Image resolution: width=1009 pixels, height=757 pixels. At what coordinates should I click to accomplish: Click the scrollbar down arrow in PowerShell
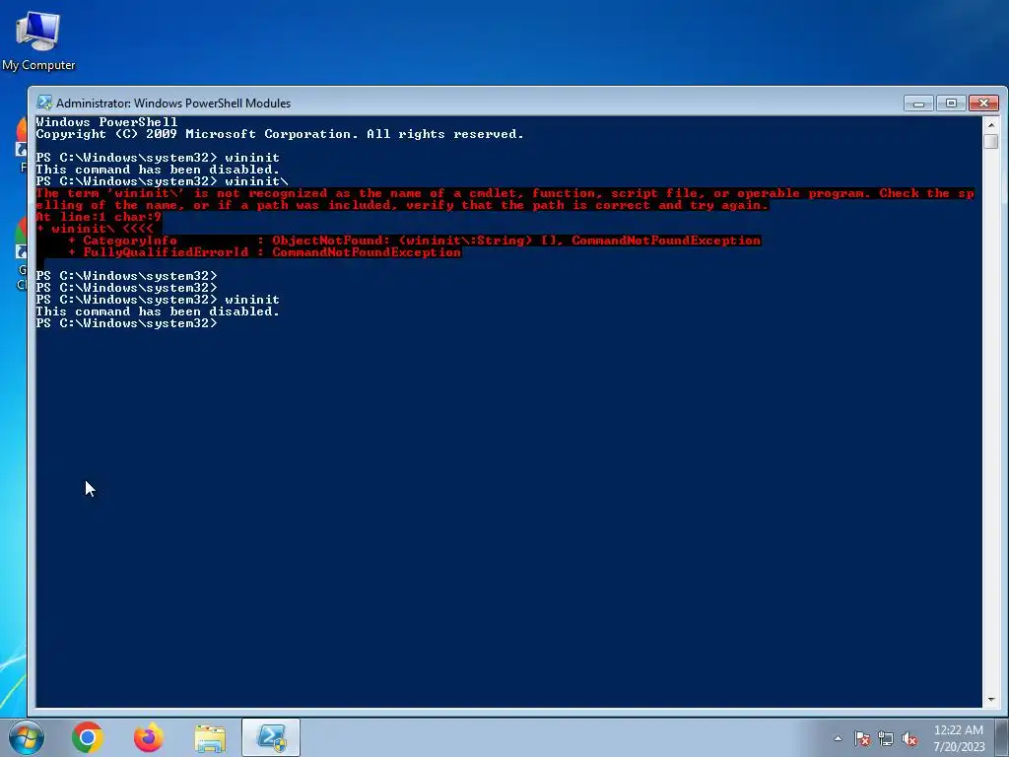coord(991,699)
